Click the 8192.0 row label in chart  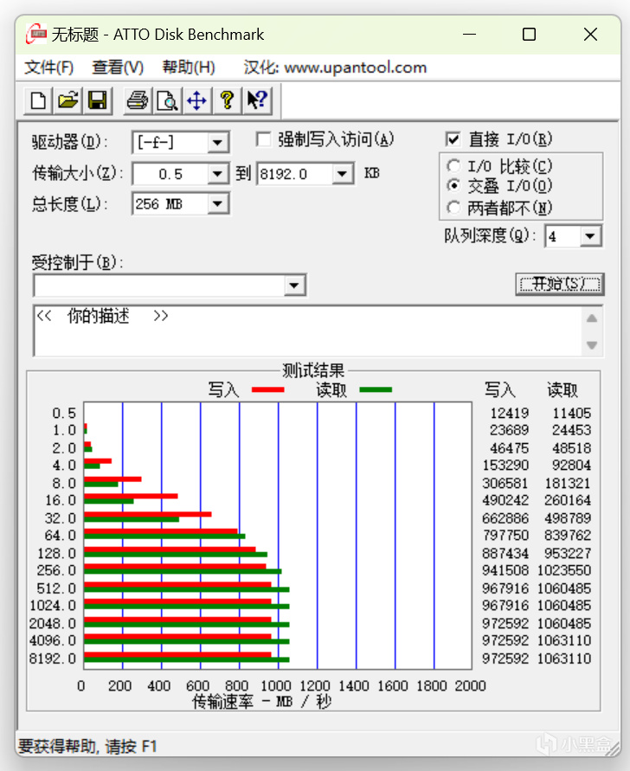[53, 659]
